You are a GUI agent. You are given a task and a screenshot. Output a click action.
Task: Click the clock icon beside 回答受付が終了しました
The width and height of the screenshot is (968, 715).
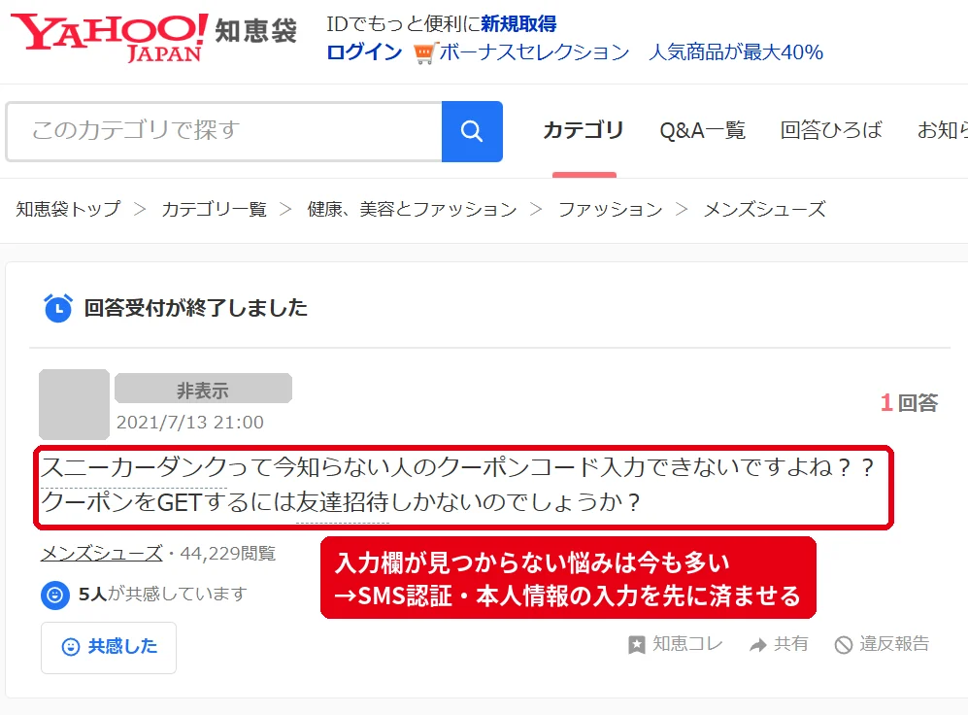pyautogui.click(x=58, y=308)
